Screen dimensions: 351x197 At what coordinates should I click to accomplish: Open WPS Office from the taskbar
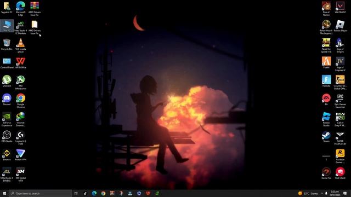[x=148, y=193]
